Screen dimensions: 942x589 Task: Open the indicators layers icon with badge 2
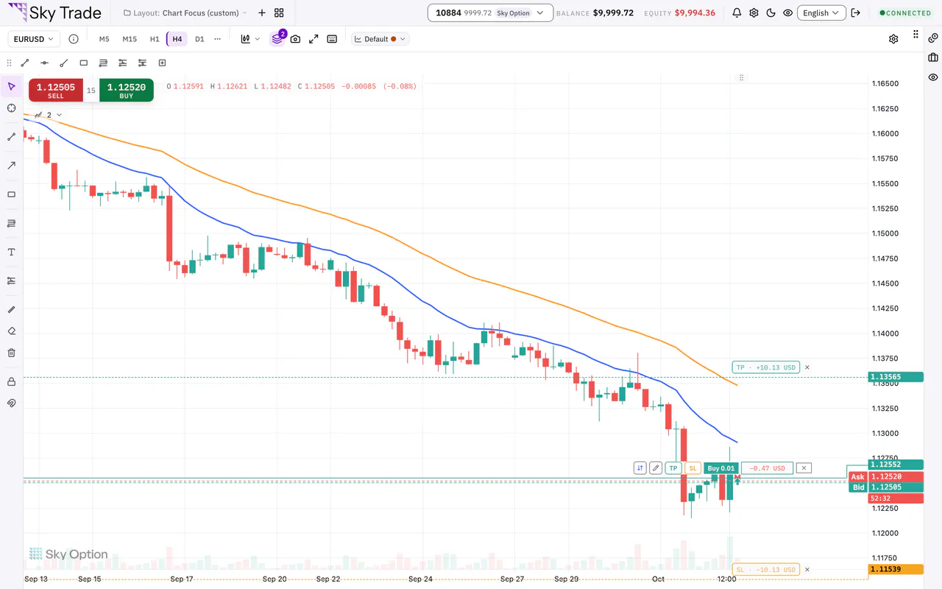click(277, 38)
